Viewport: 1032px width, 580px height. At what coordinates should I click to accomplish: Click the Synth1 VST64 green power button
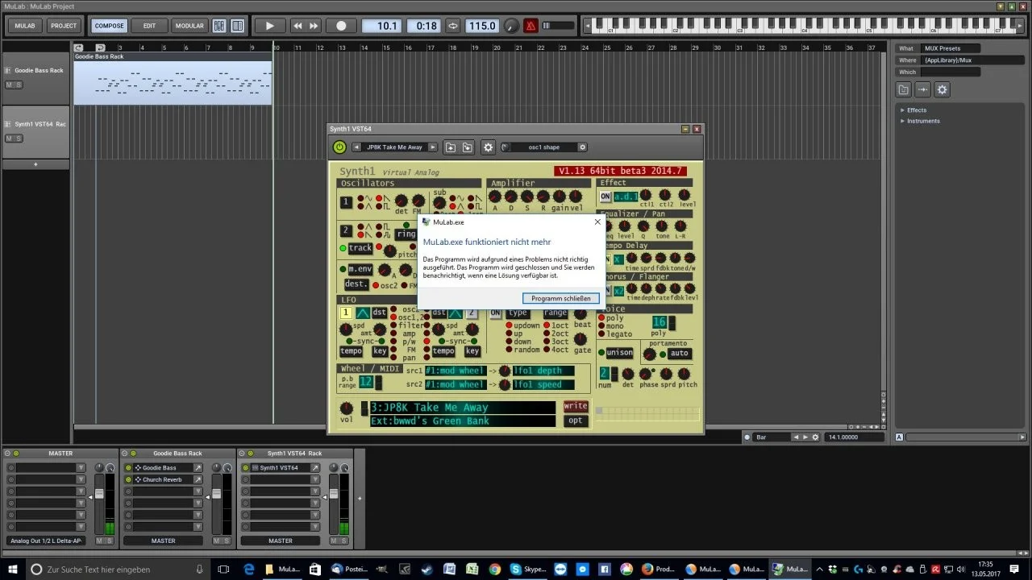(x=339, y=147)
